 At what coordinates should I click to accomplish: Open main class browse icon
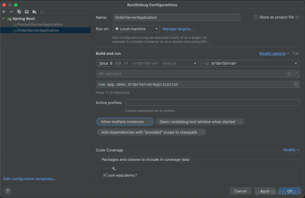pos(296,84)
